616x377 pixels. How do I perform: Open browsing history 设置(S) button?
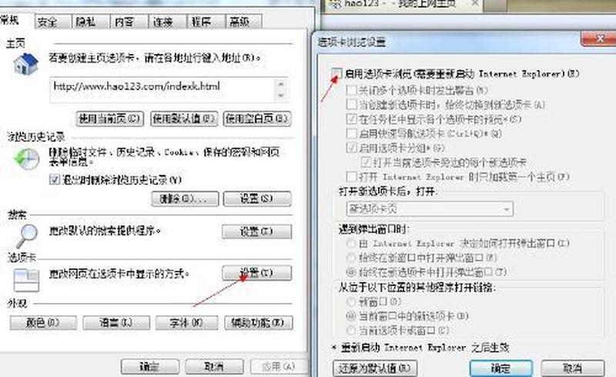click(x=257, y=199)
